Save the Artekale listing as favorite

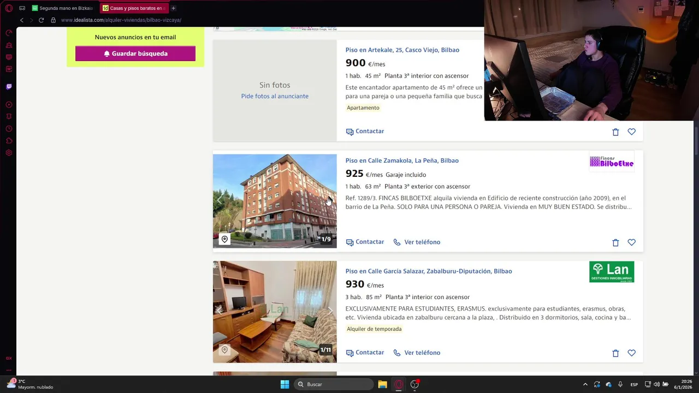tap(631, 132)
